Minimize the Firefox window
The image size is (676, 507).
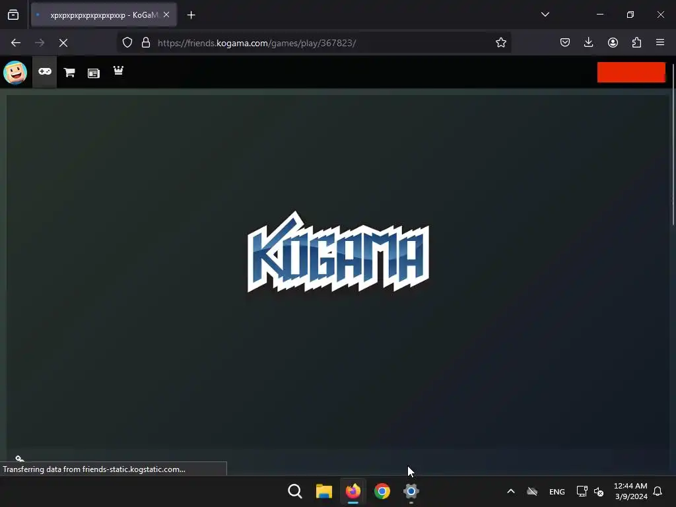pos(599,15)
